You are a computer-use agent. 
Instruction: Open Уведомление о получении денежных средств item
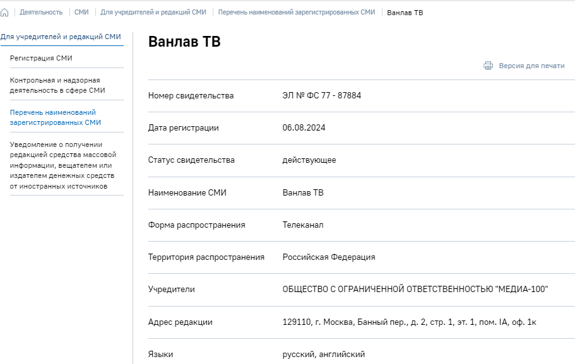coord(63,165)
